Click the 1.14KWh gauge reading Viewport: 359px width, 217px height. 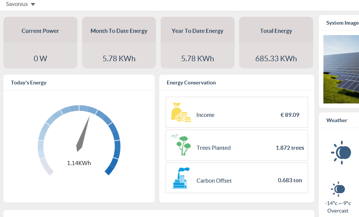point(79,163)
